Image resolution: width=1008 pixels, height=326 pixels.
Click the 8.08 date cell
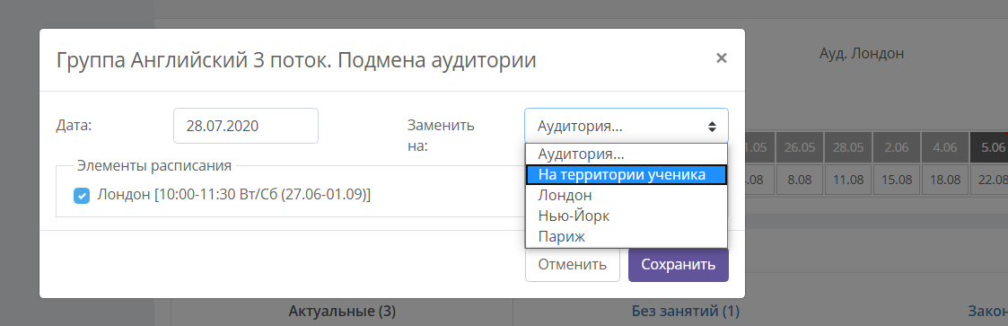pyautogui.click(x=799, y=180)
